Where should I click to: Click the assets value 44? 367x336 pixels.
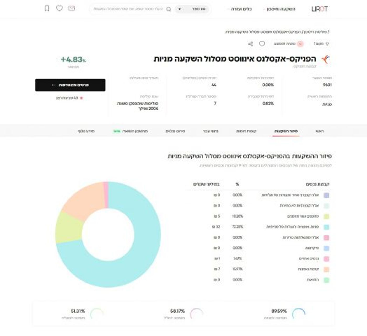(214, 85)
